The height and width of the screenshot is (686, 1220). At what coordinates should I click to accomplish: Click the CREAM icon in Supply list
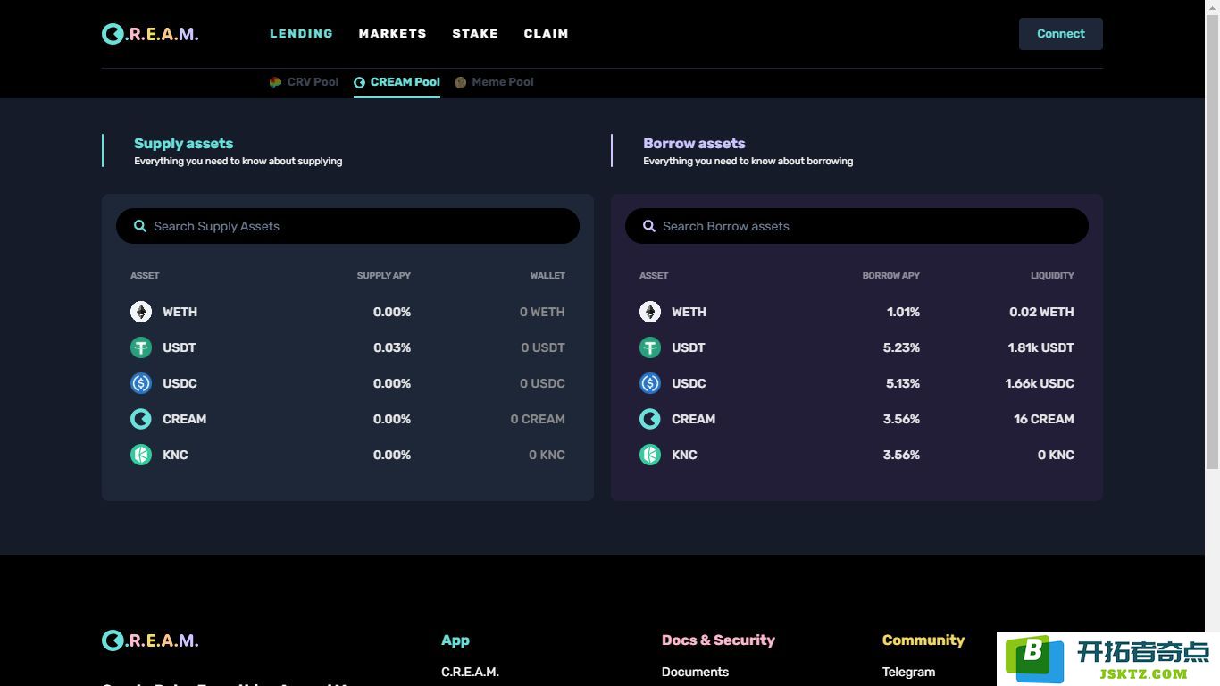pyautogui.click(x=141, y=419)
